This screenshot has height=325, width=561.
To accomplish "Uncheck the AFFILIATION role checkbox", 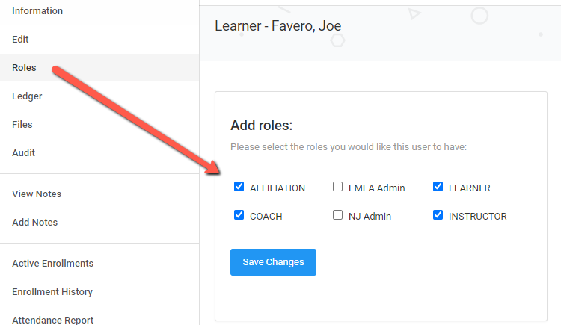I will point(239,187).
